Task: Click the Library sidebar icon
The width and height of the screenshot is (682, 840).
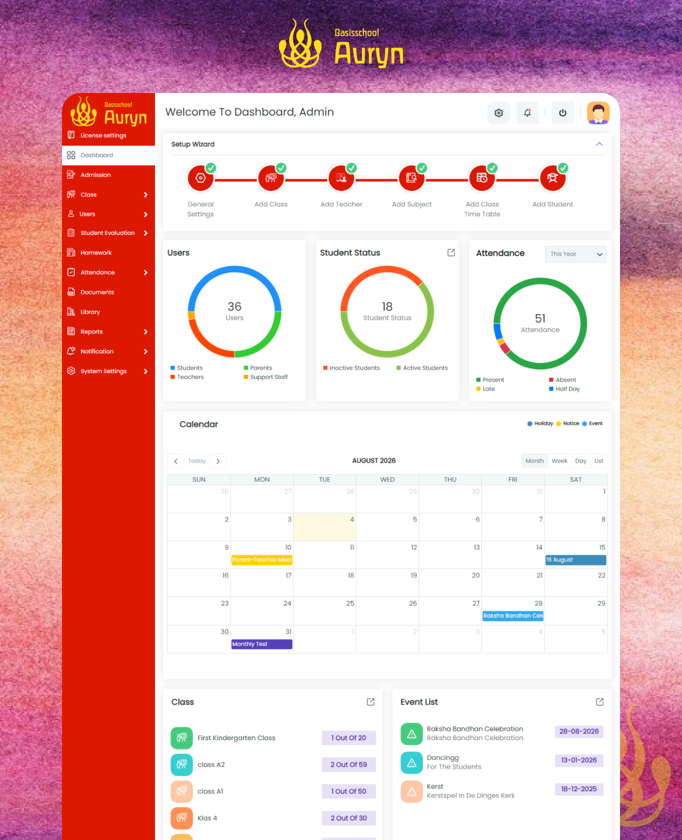Action: point(71,312)
